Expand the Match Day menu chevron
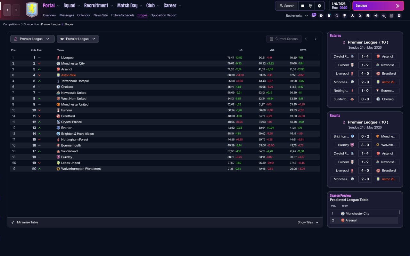Image resolution: width=410 pixels, height=256 pixels. (x=141, y=6)
